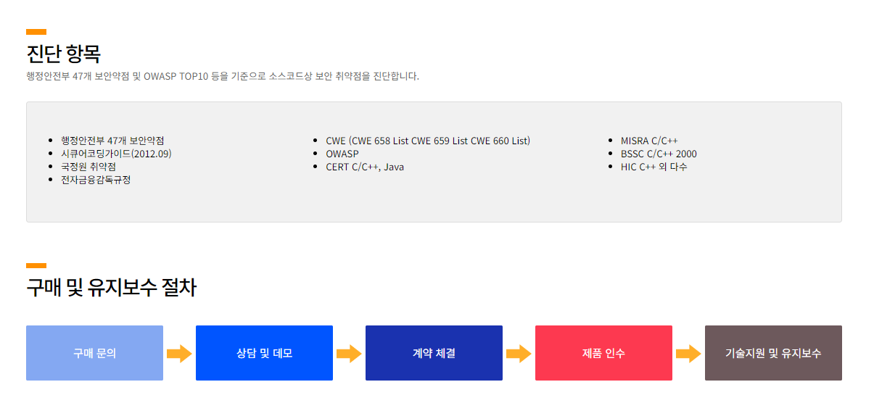Click the OWASP list entry
Viewport: 874px width, 403px height.
tap(342, 154)
